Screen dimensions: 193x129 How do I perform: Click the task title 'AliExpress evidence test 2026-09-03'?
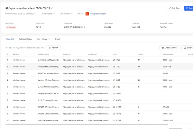[x=28, y=8]
